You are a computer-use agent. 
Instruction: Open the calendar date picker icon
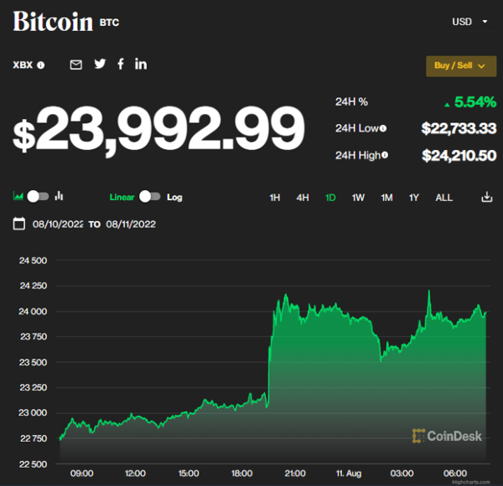pyautogui.click(x=18, y=224)
